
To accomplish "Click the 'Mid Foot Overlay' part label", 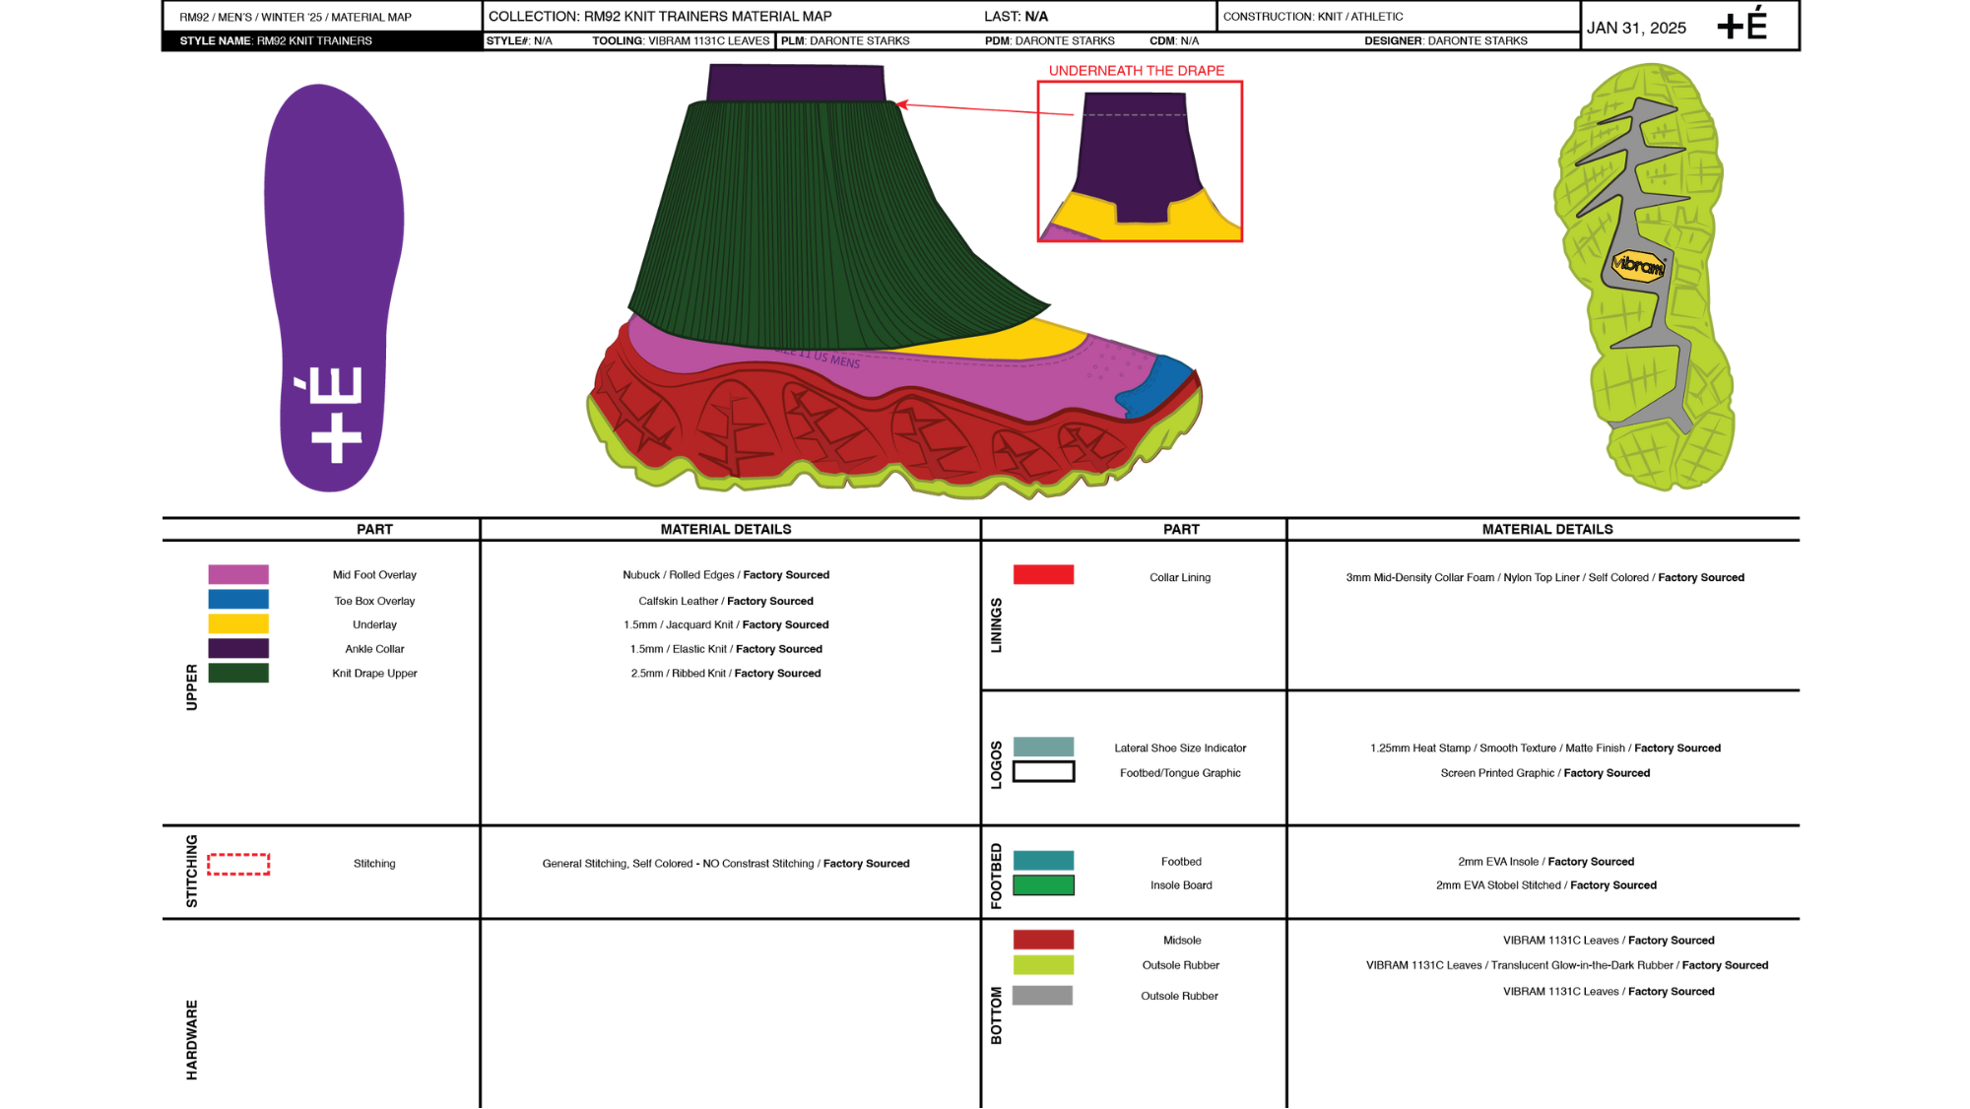I will point(374,575).
